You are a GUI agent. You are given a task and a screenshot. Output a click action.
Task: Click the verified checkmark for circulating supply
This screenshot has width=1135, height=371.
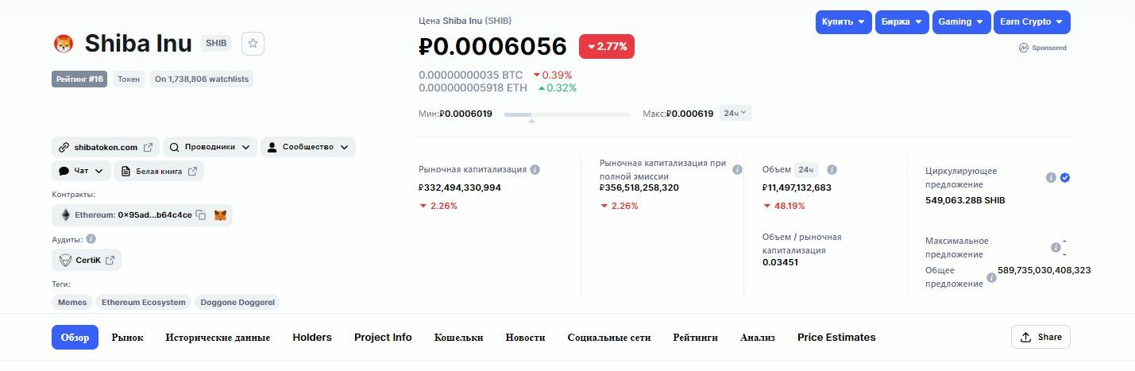1065,178
